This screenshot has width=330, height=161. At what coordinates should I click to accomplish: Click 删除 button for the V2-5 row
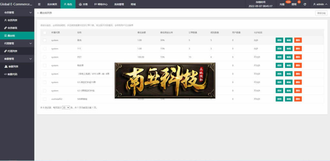tap(298, 91)
